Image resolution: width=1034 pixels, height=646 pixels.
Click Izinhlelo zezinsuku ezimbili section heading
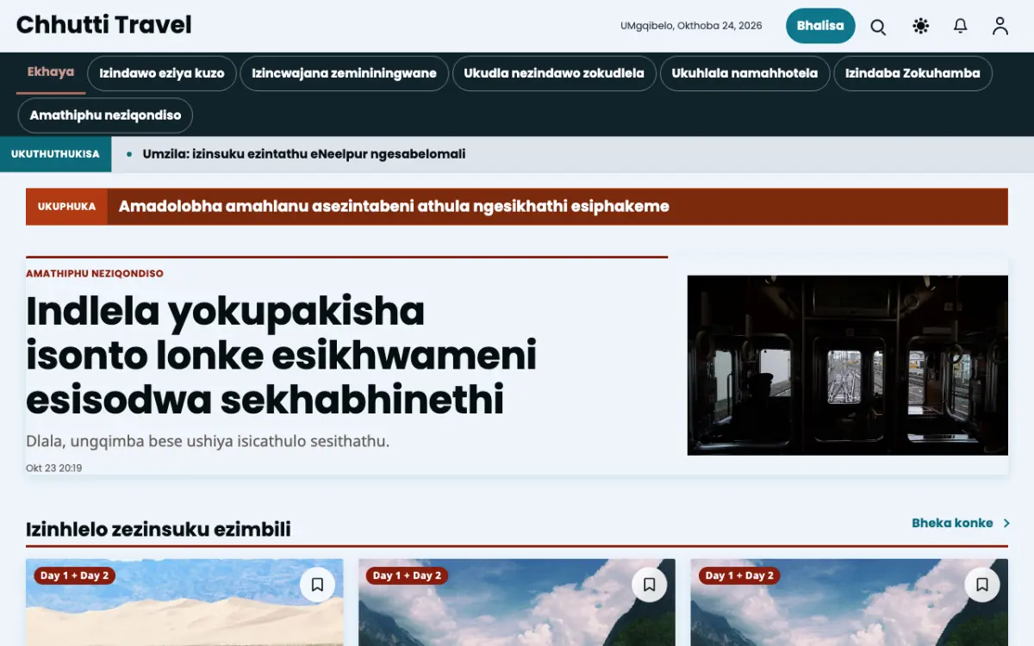click(x=159, y=529)
